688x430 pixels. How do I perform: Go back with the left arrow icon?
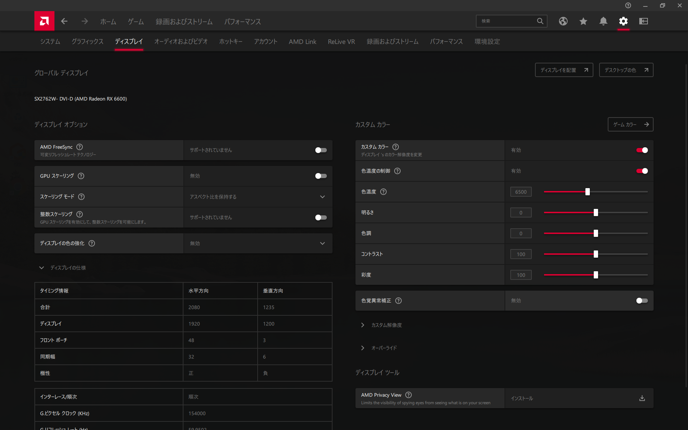64,21
